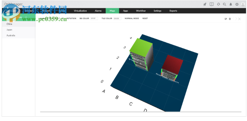This screenshot has width=247, height=121.
Task: Click the rocket quick-start icon
Action: tap(205, 4)
